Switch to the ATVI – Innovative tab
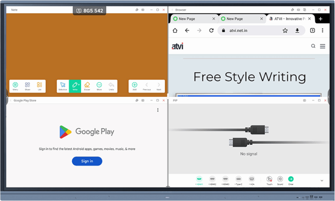The image size is (335, 201). tap(288, 19)
